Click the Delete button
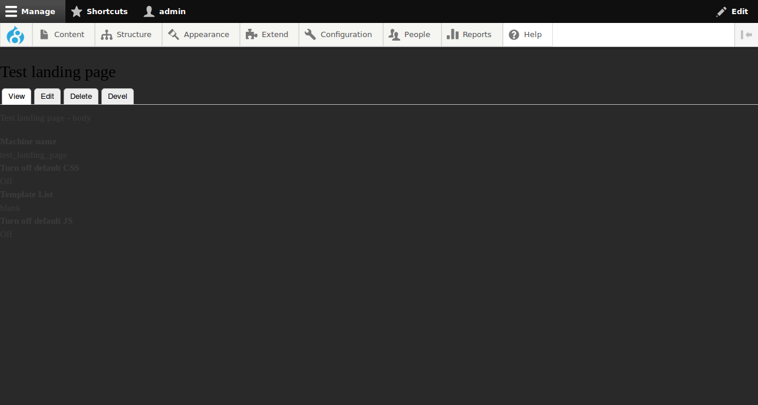Image resolution: width=758 pixels, height=405 pixels. 81,96
